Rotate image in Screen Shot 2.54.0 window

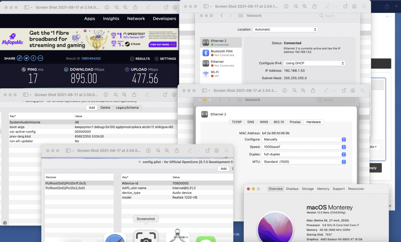point(166,7)
